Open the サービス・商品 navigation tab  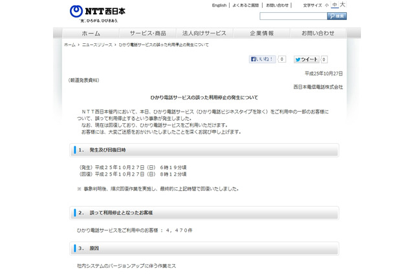tap(148, 34)
